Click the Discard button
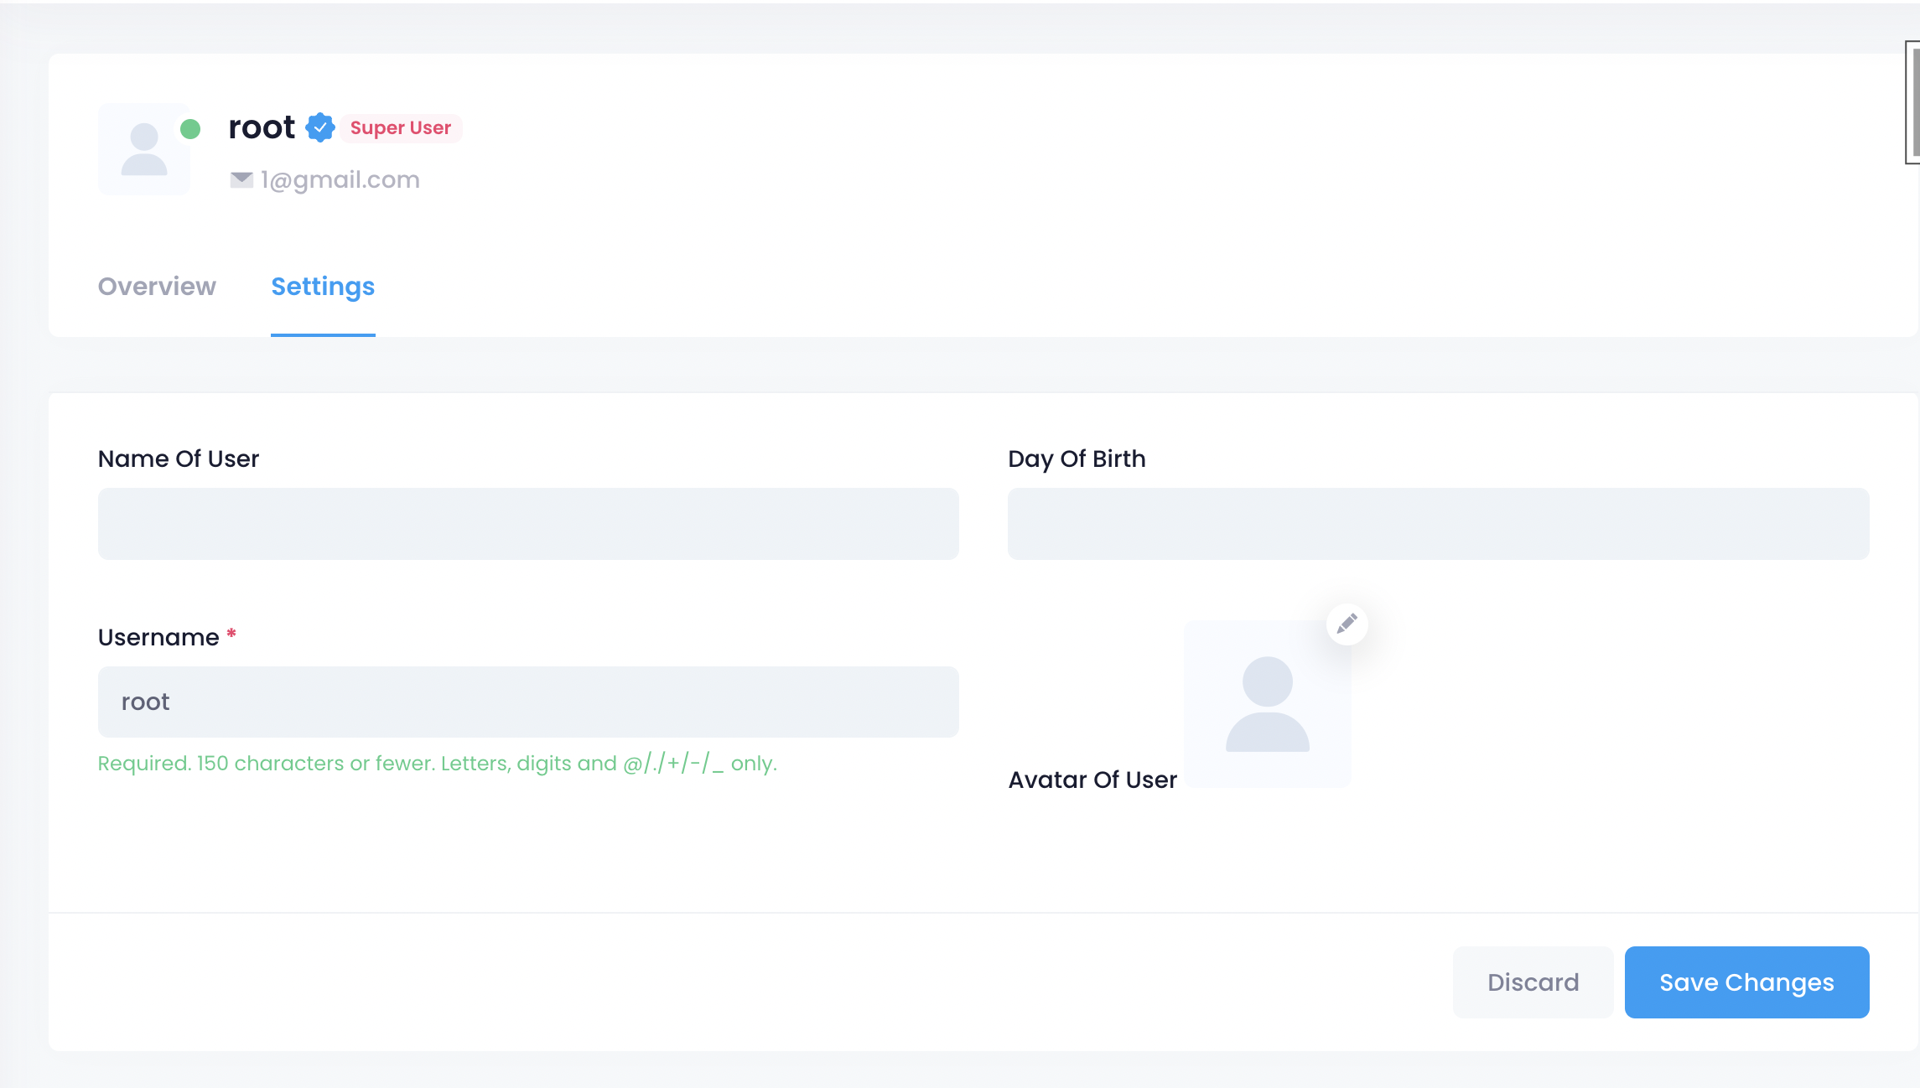1920x1088 pixels. pos(1533,982)
